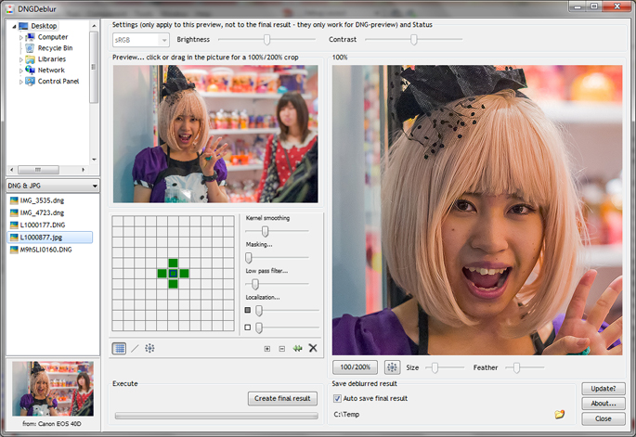Expand the Control Panel tree node
636x437 pixels.
click(x=21, y=82)
